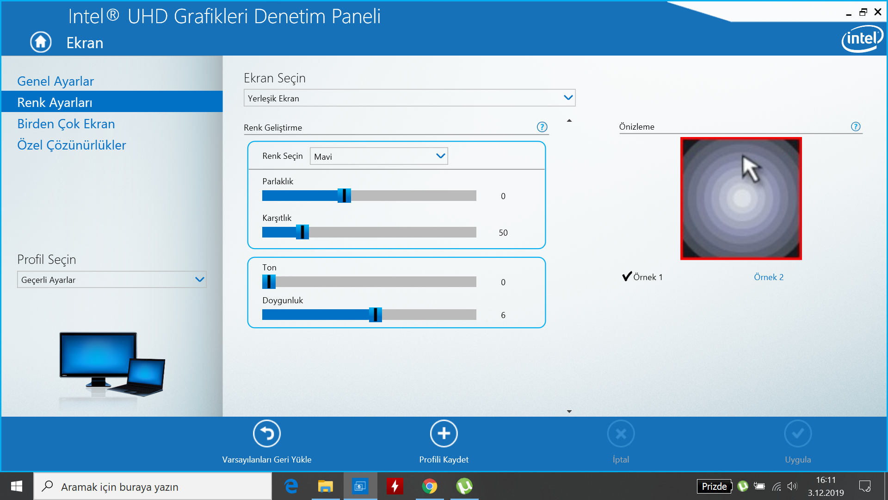
Task: Open the notification center icon
Action: tap(865, 486)
